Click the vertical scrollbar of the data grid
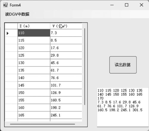149x131 pixels. (85, 67)
